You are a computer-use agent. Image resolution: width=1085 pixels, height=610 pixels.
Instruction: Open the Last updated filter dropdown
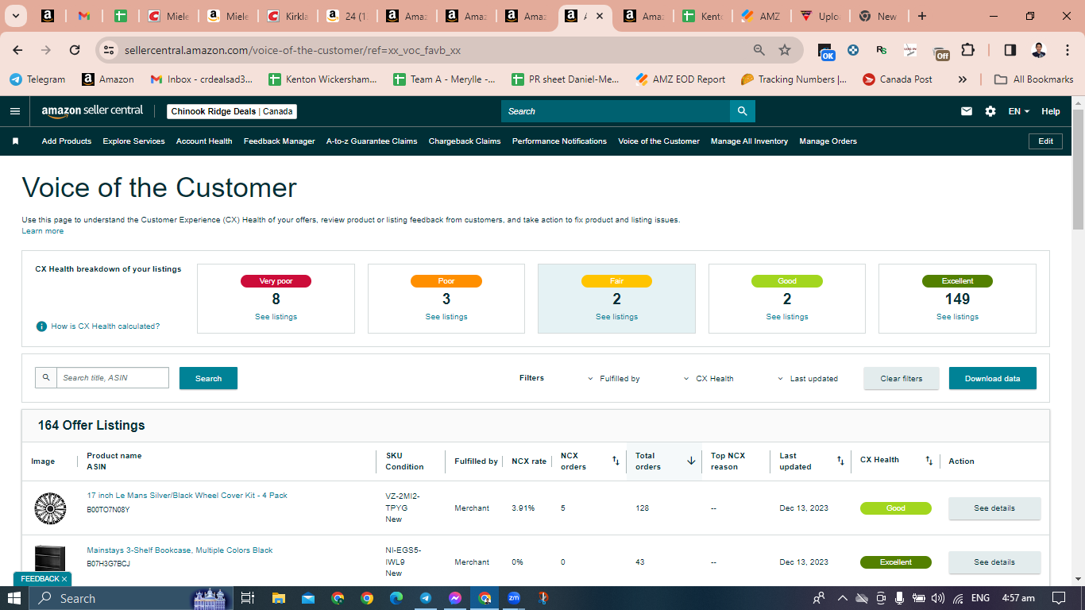point(807,379)
